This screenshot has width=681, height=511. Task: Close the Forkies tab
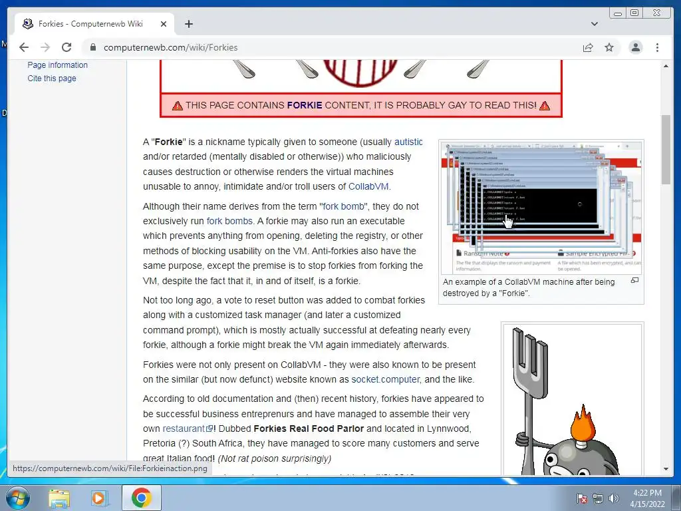pyautogui.click(x=164, y=24)
